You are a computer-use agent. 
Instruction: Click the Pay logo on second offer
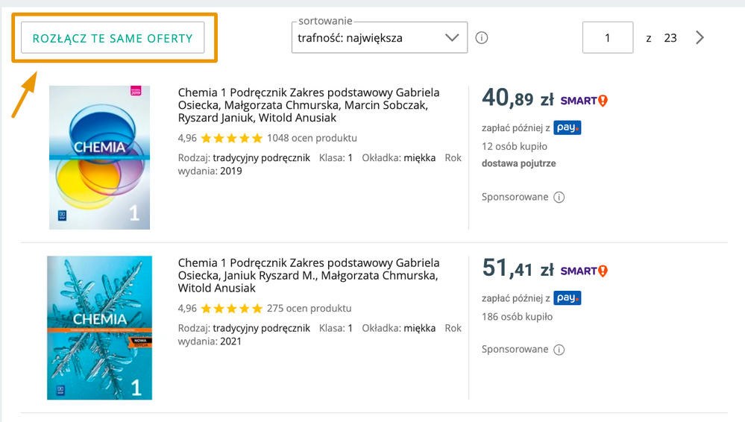pyautogui.click(x=567, y=298)
